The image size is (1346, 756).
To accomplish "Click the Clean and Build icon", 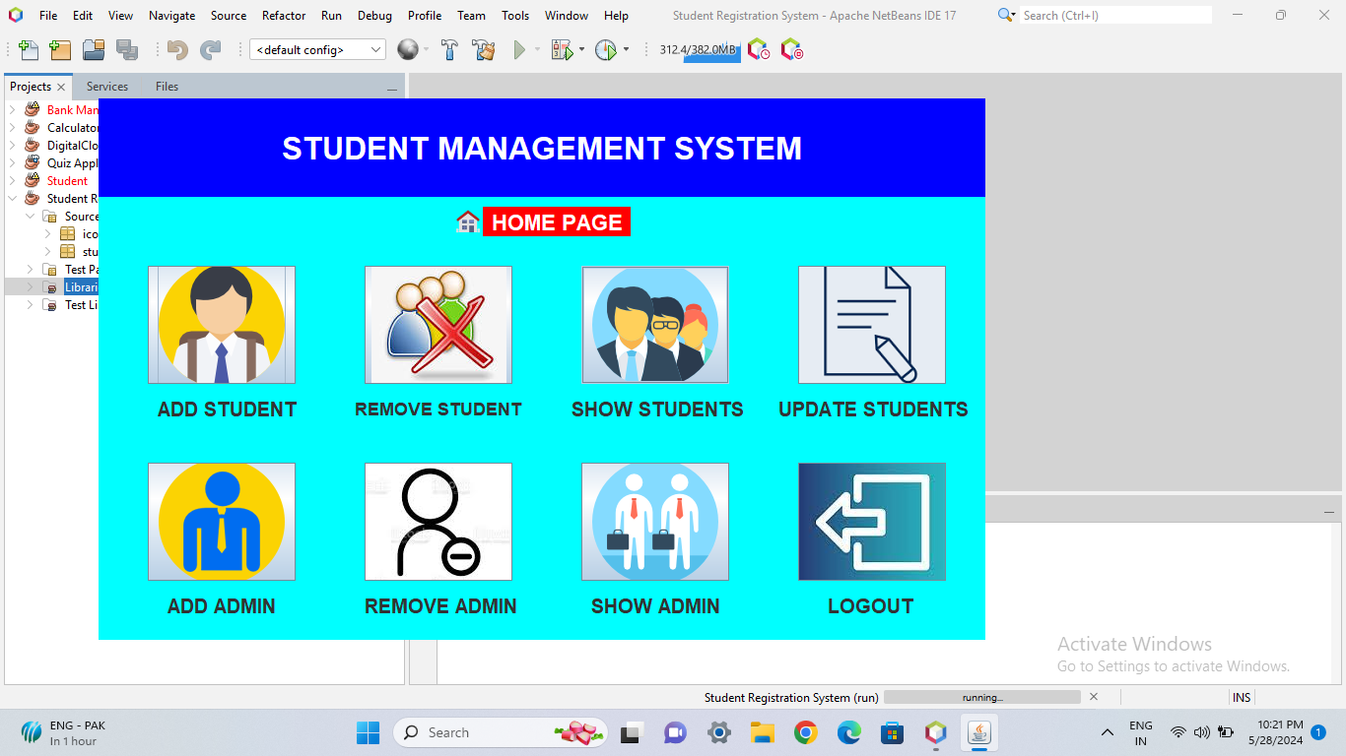I will click(x=483, y=49).
